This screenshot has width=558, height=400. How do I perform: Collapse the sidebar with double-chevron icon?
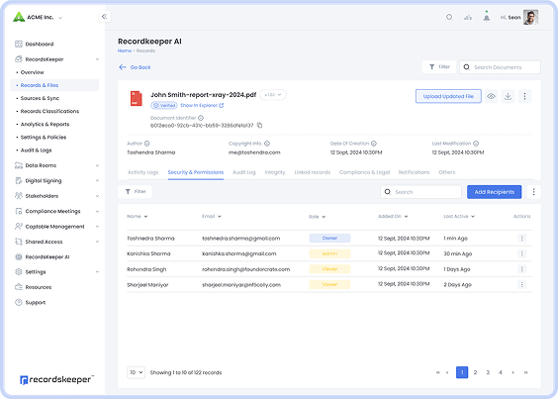104,17
